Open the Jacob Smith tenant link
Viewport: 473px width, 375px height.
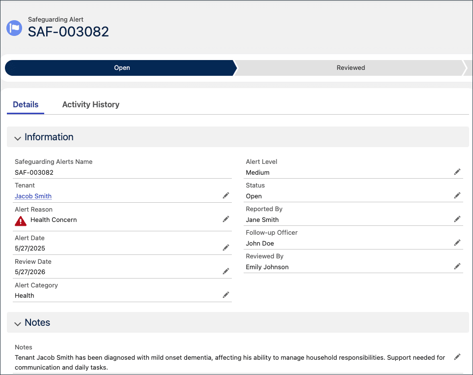tap(33, 196)
